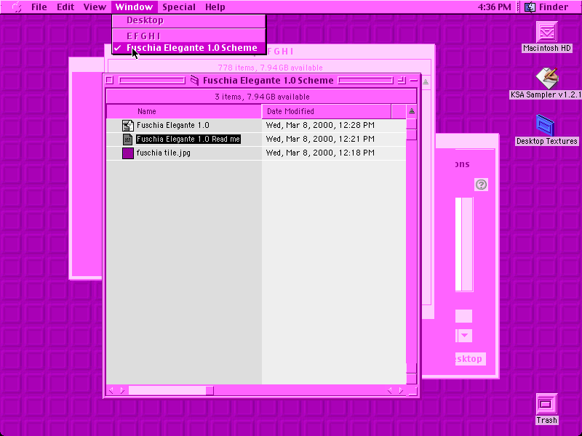Open the File menu
The height and width of the screenshot is (436, 582).
(x=39, y=7)
